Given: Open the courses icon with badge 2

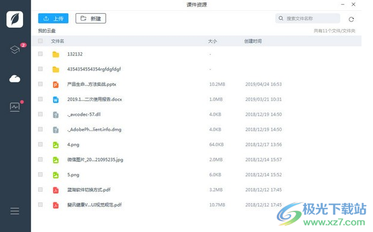Looking at the screenshot, I should (15, 49).
